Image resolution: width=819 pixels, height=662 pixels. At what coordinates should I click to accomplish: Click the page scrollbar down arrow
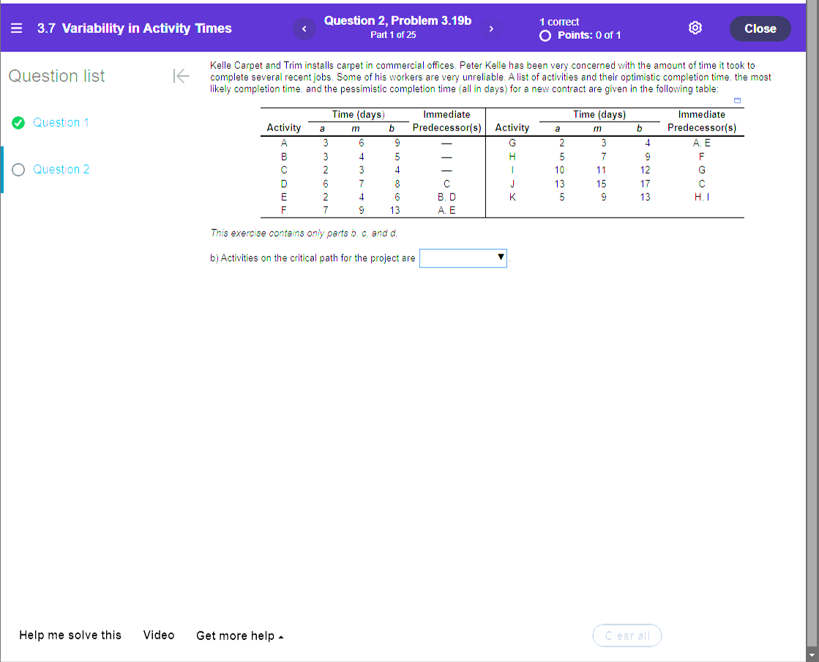click(812, 655)
